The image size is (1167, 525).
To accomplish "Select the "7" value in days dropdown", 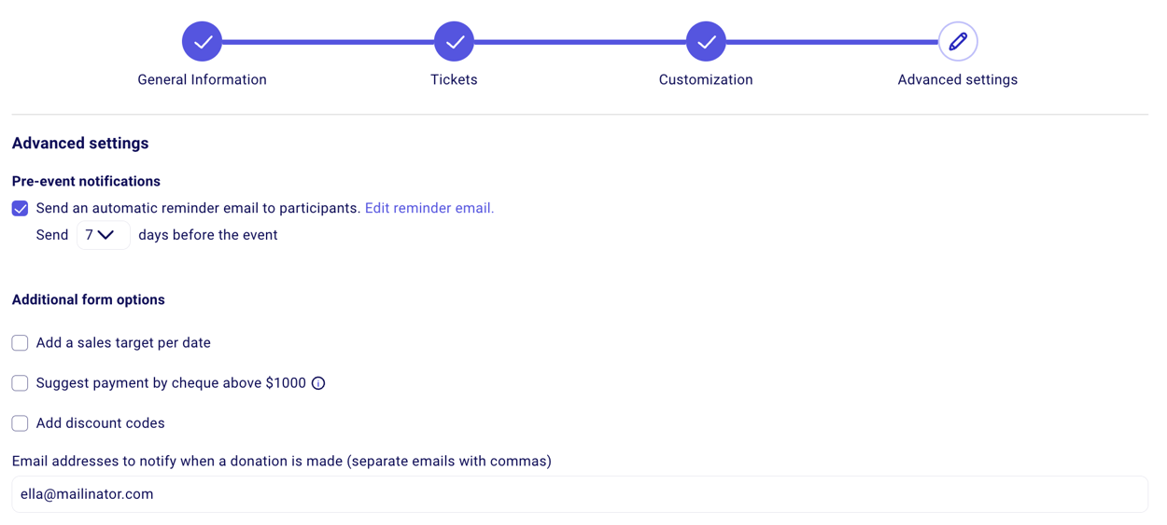I will click(x=90, y=235).
